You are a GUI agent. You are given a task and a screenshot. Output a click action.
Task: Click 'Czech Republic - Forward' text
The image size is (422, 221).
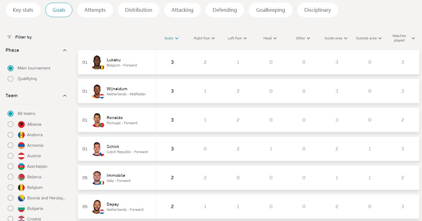[x=127, y=152]
